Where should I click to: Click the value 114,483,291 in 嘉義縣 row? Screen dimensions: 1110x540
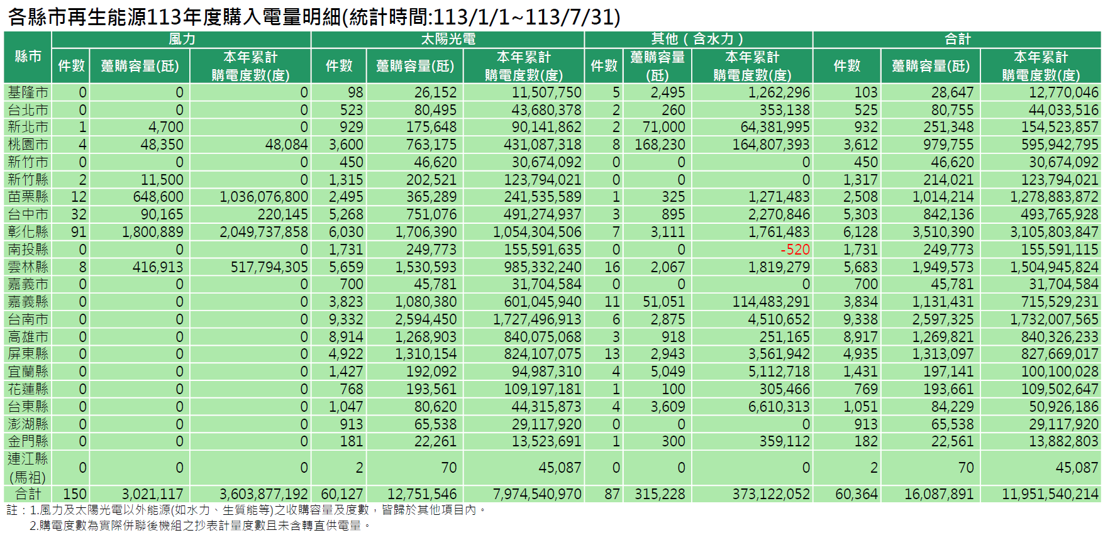coord(771,302)
